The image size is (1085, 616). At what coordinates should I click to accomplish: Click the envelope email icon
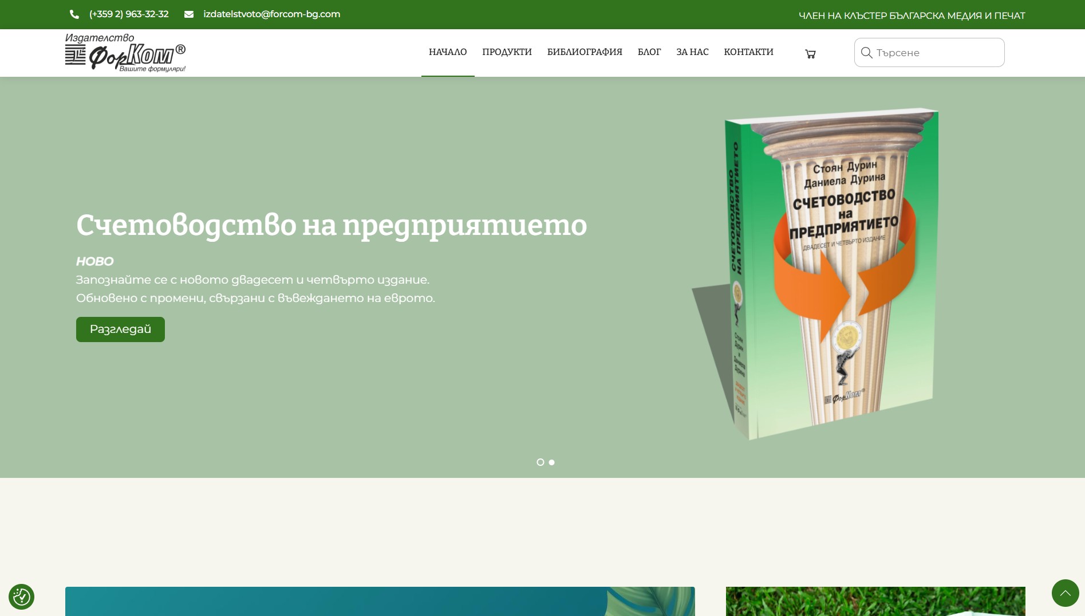click(x=189, y=14)
